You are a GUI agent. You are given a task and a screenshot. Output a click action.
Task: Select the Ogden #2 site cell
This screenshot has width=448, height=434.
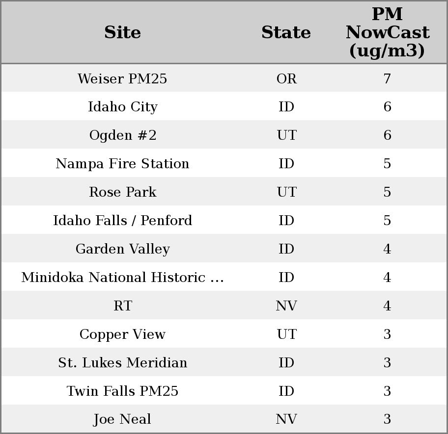coord(122,135)
